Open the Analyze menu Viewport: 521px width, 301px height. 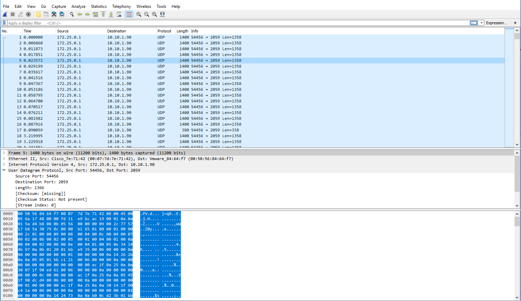point(78,6)
